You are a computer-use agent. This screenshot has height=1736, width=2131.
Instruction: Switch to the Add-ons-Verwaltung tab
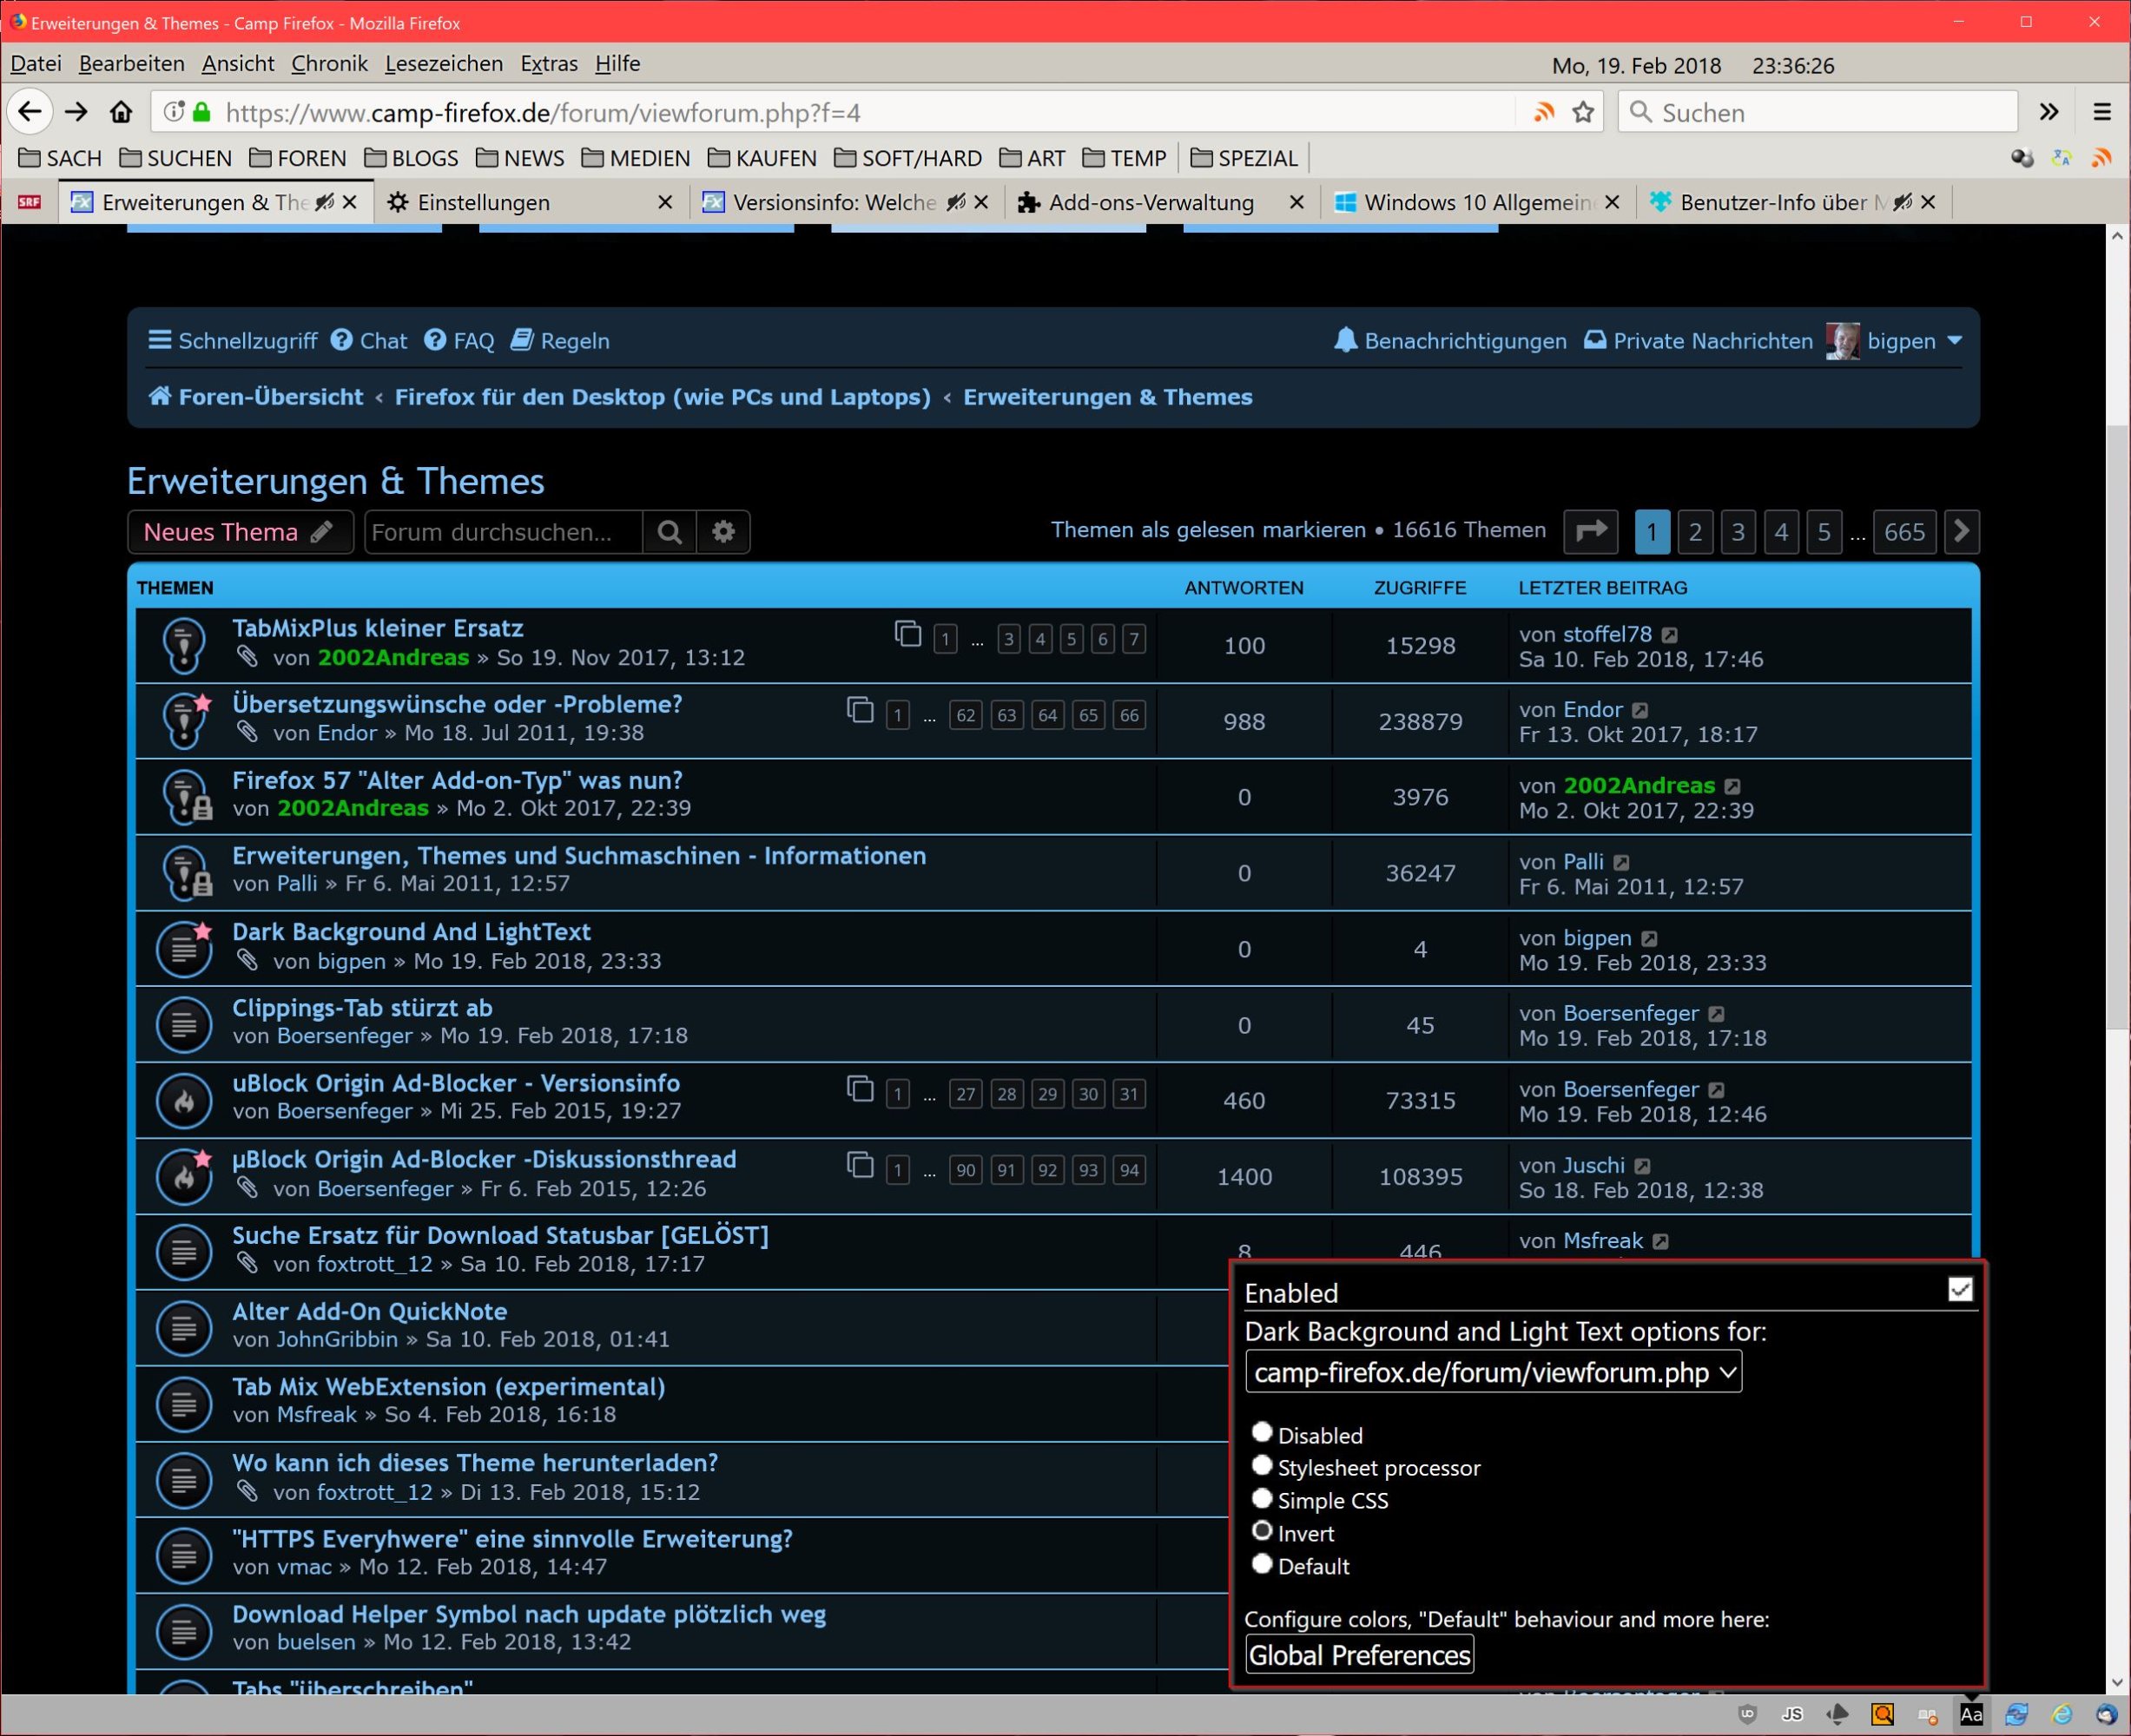pyautogui.click(x=1151, y=203)
